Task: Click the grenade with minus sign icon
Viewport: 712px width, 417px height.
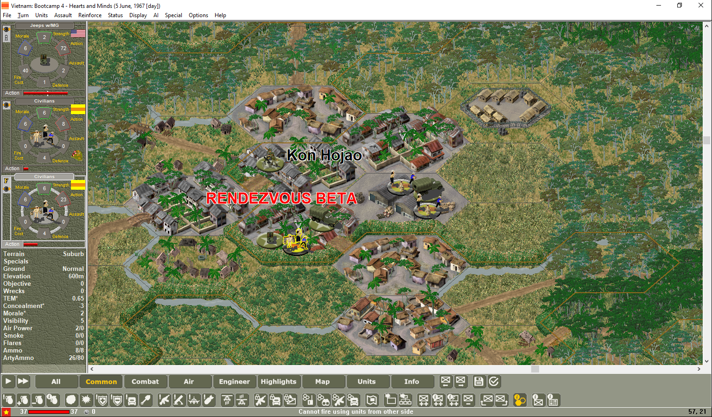Action: click(38, 400)
